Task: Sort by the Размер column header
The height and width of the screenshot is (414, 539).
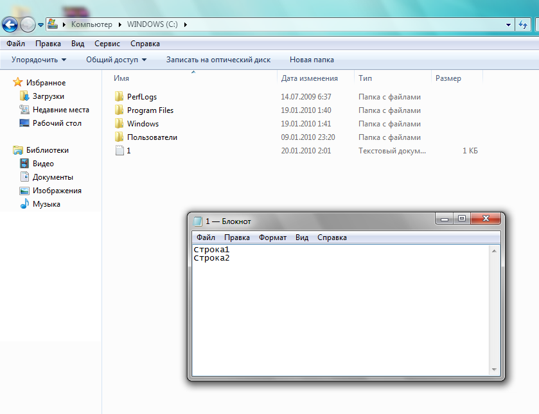Action: pyautogui.click(x=448, y=78)
